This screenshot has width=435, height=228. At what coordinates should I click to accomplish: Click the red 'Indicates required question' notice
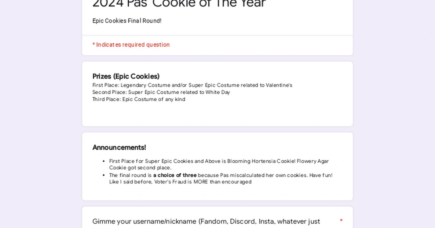(131, 45)
